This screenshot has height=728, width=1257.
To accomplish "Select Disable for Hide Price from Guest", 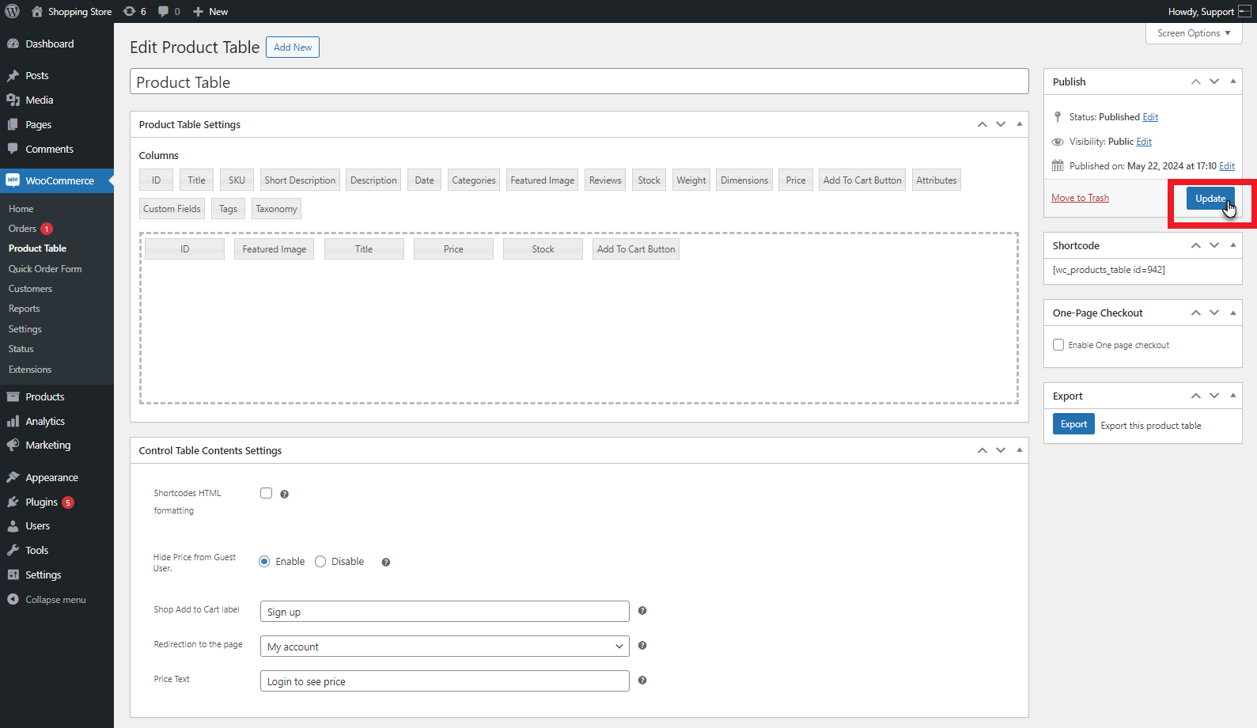I will 320,562.
